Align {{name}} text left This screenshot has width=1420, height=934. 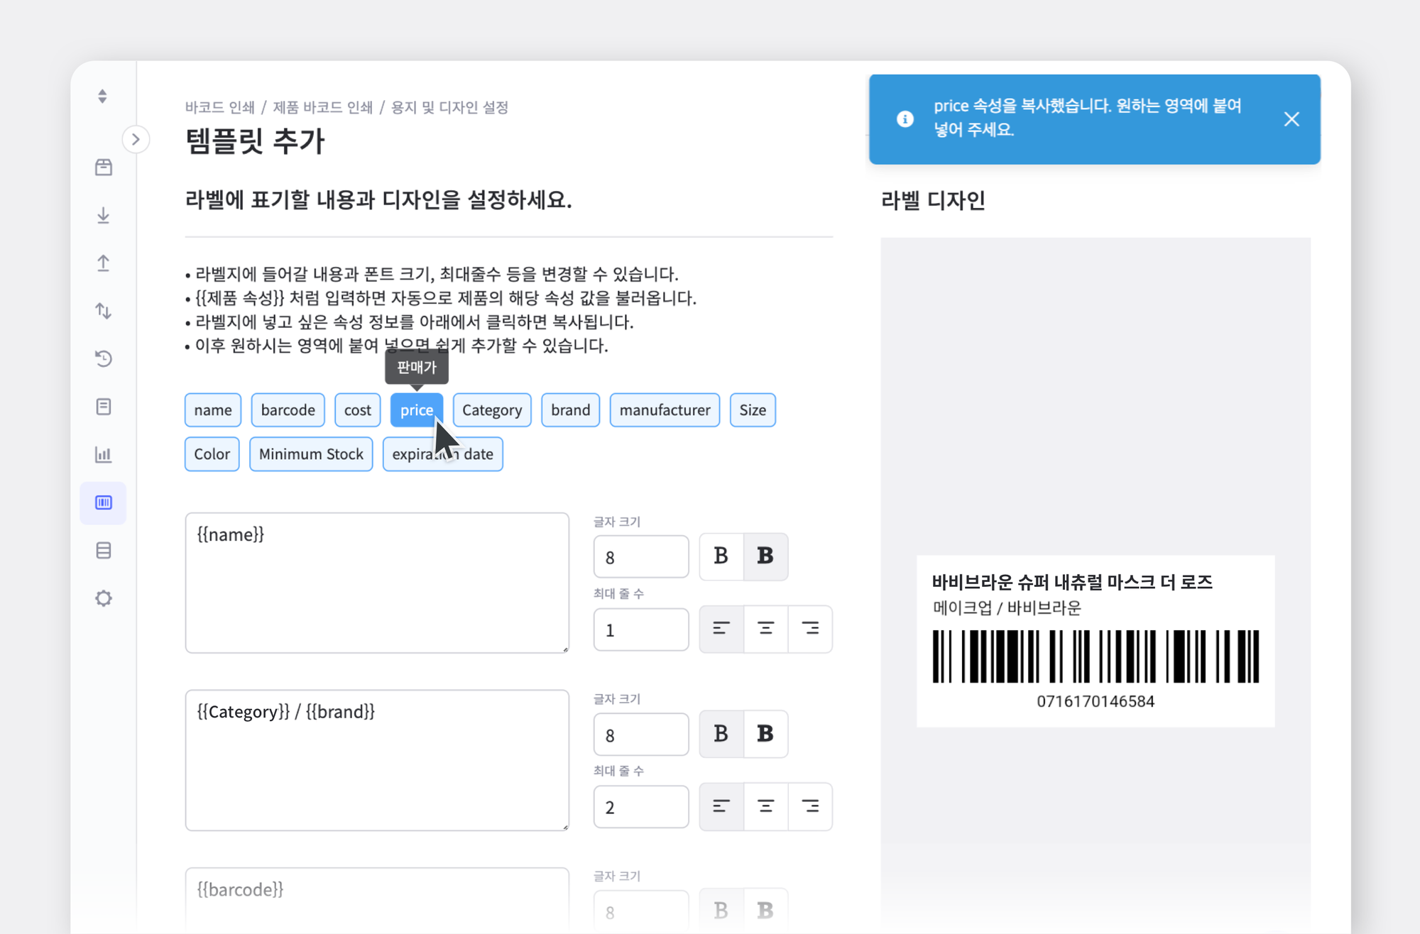pos(721,628)
